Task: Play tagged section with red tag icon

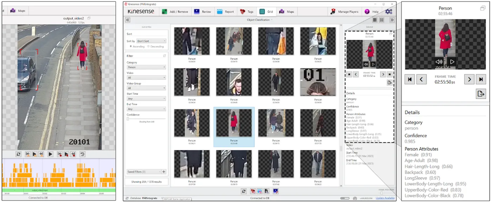Action: (66, 154)
